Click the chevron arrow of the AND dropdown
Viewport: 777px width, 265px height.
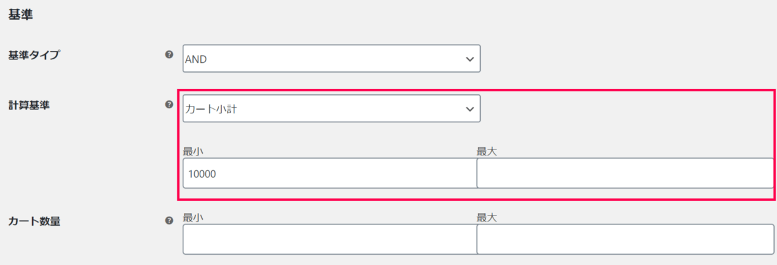[x=469, y=59]
